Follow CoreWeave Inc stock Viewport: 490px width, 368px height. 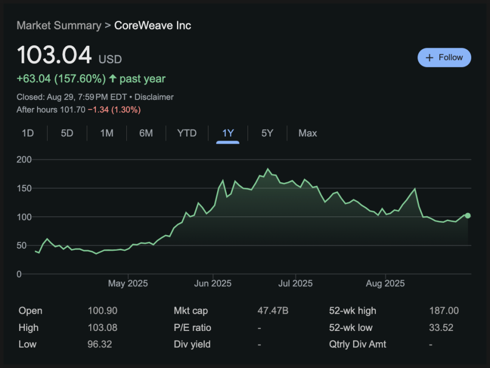(444, 57)
